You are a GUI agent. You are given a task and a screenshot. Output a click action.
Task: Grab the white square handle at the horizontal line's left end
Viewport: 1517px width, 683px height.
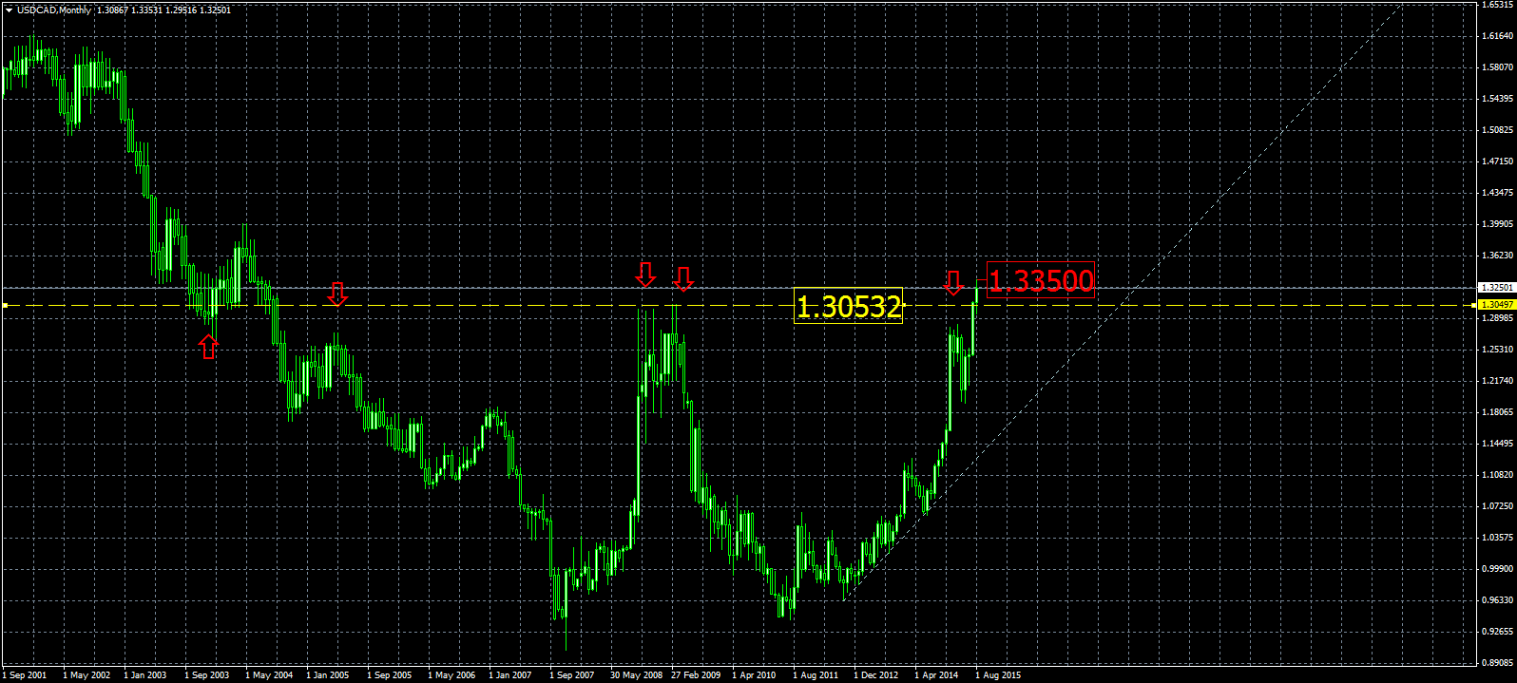[x=5, y=305]
